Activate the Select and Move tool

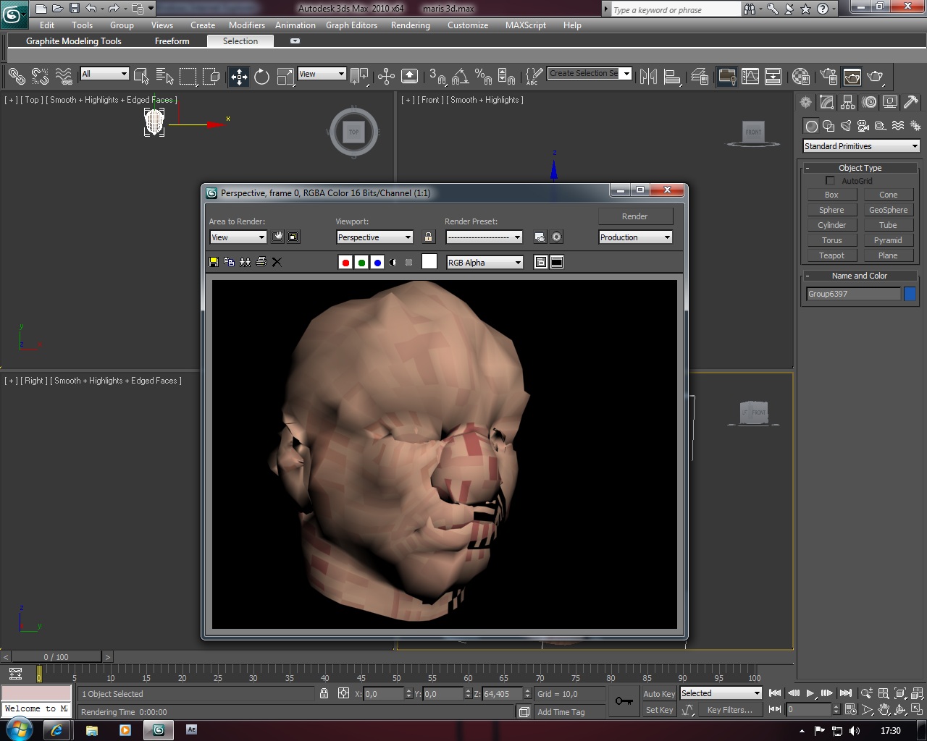point(238,77)
